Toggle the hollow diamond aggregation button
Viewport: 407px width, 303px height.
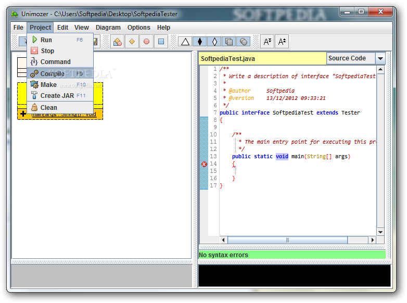coord(214,42)
